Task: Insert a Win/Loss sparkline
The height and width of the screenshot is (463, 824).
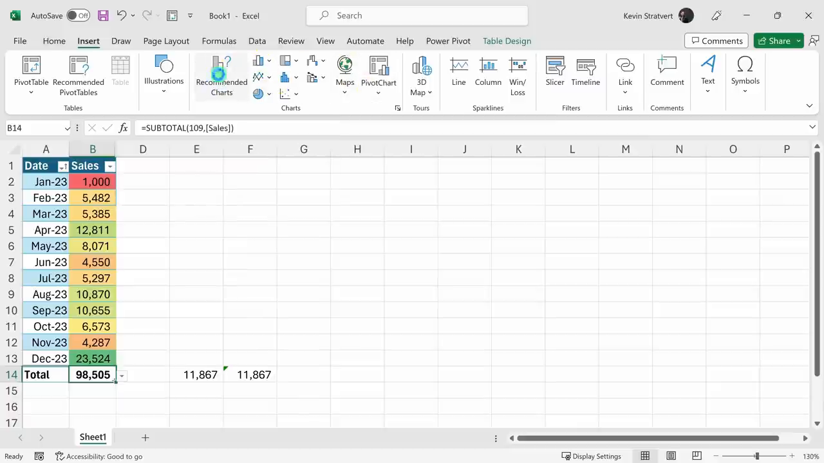Action: (x=518, y=75)
